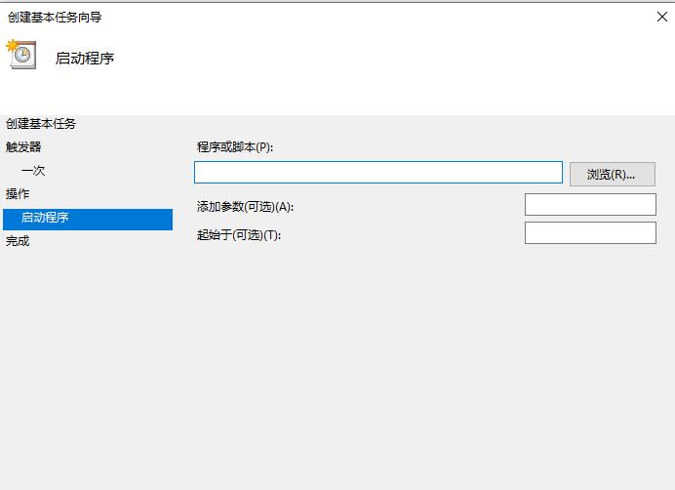The height and width of the screenshot is (490, 675).
Task: Select 操作 step in sidebar
Action: click(18, 194)
